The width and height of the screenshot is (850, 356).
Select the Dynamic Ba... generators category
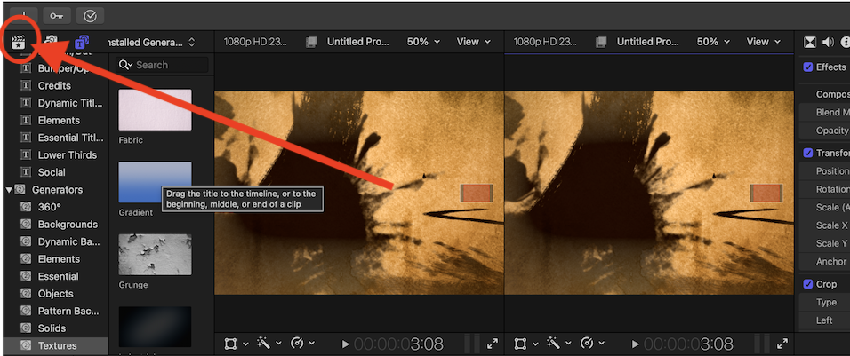tap(56, 241)
